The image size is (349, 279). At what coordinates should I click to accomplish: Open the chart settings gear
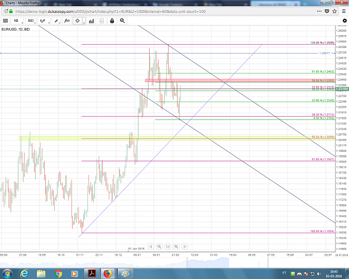[x=345, y=21]
